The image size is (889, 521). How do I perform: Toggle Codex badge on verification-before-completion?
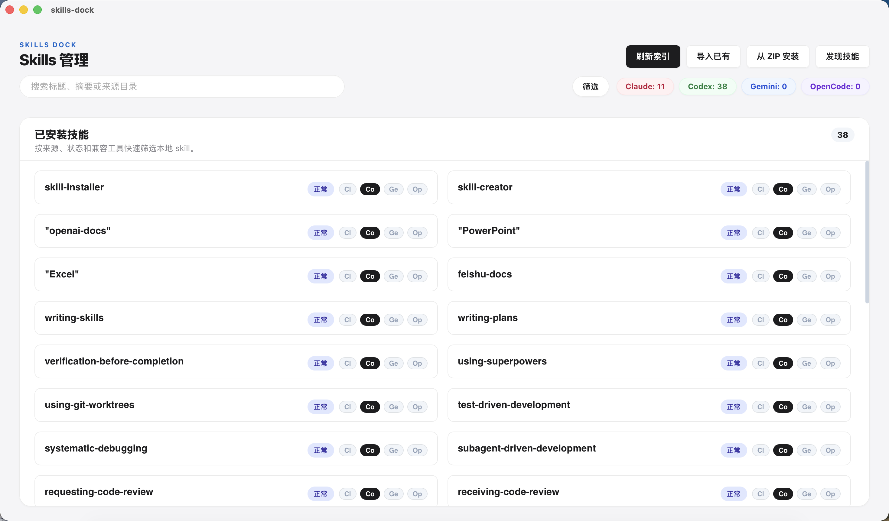370,363
